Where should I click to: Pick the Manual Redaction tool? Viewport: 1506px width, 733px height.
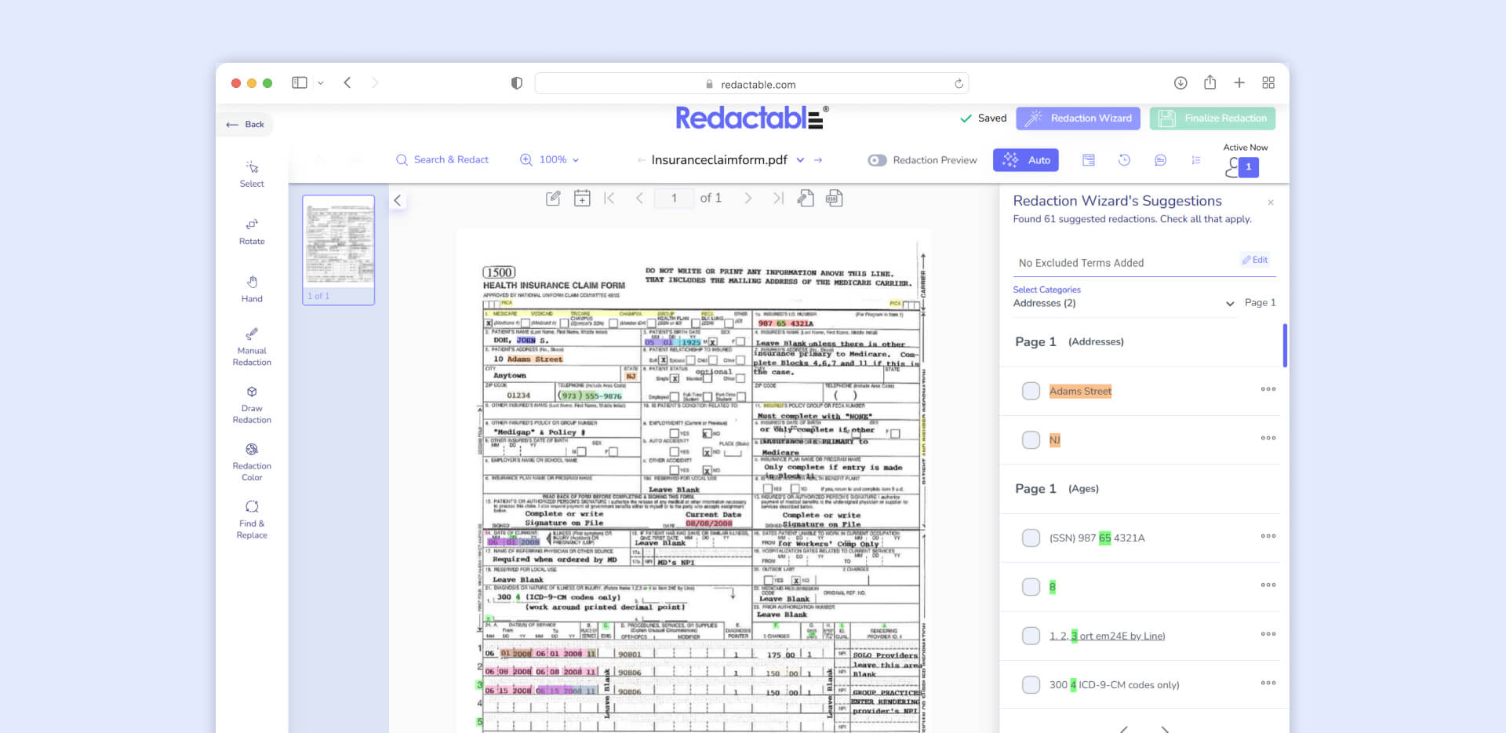click(x=252, y=347)
